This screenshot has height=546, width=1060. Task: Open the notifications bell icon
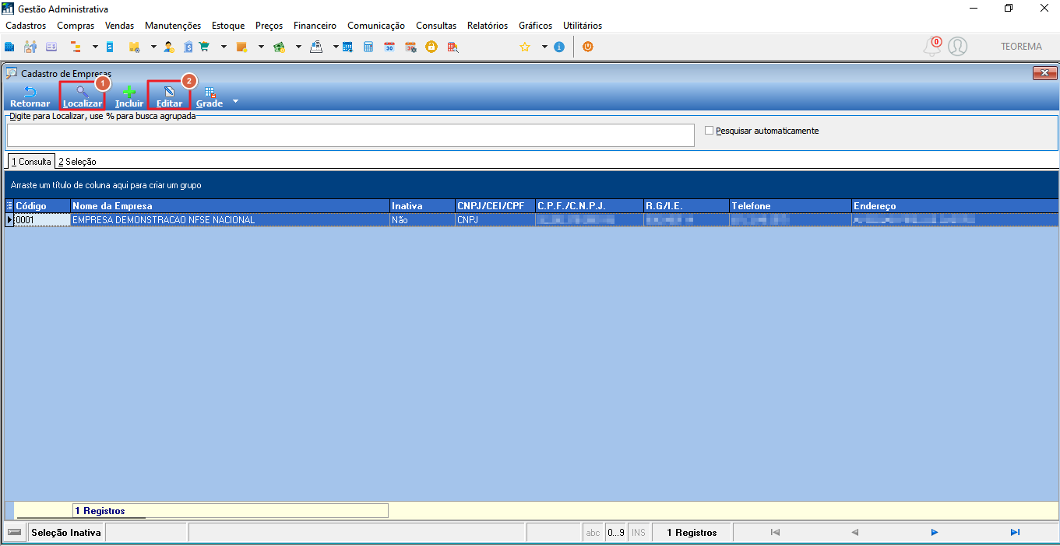932,47
